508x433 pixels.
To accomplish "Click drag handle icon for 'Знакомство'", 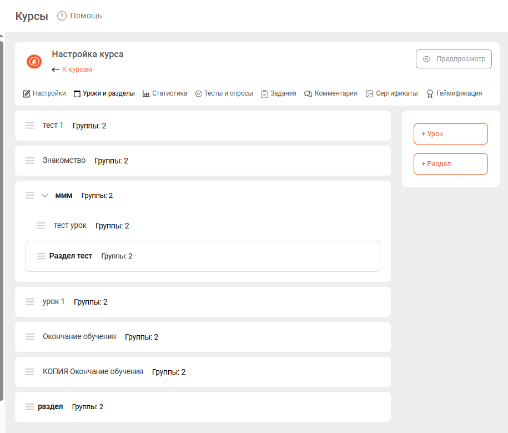I will click(30, 161).
